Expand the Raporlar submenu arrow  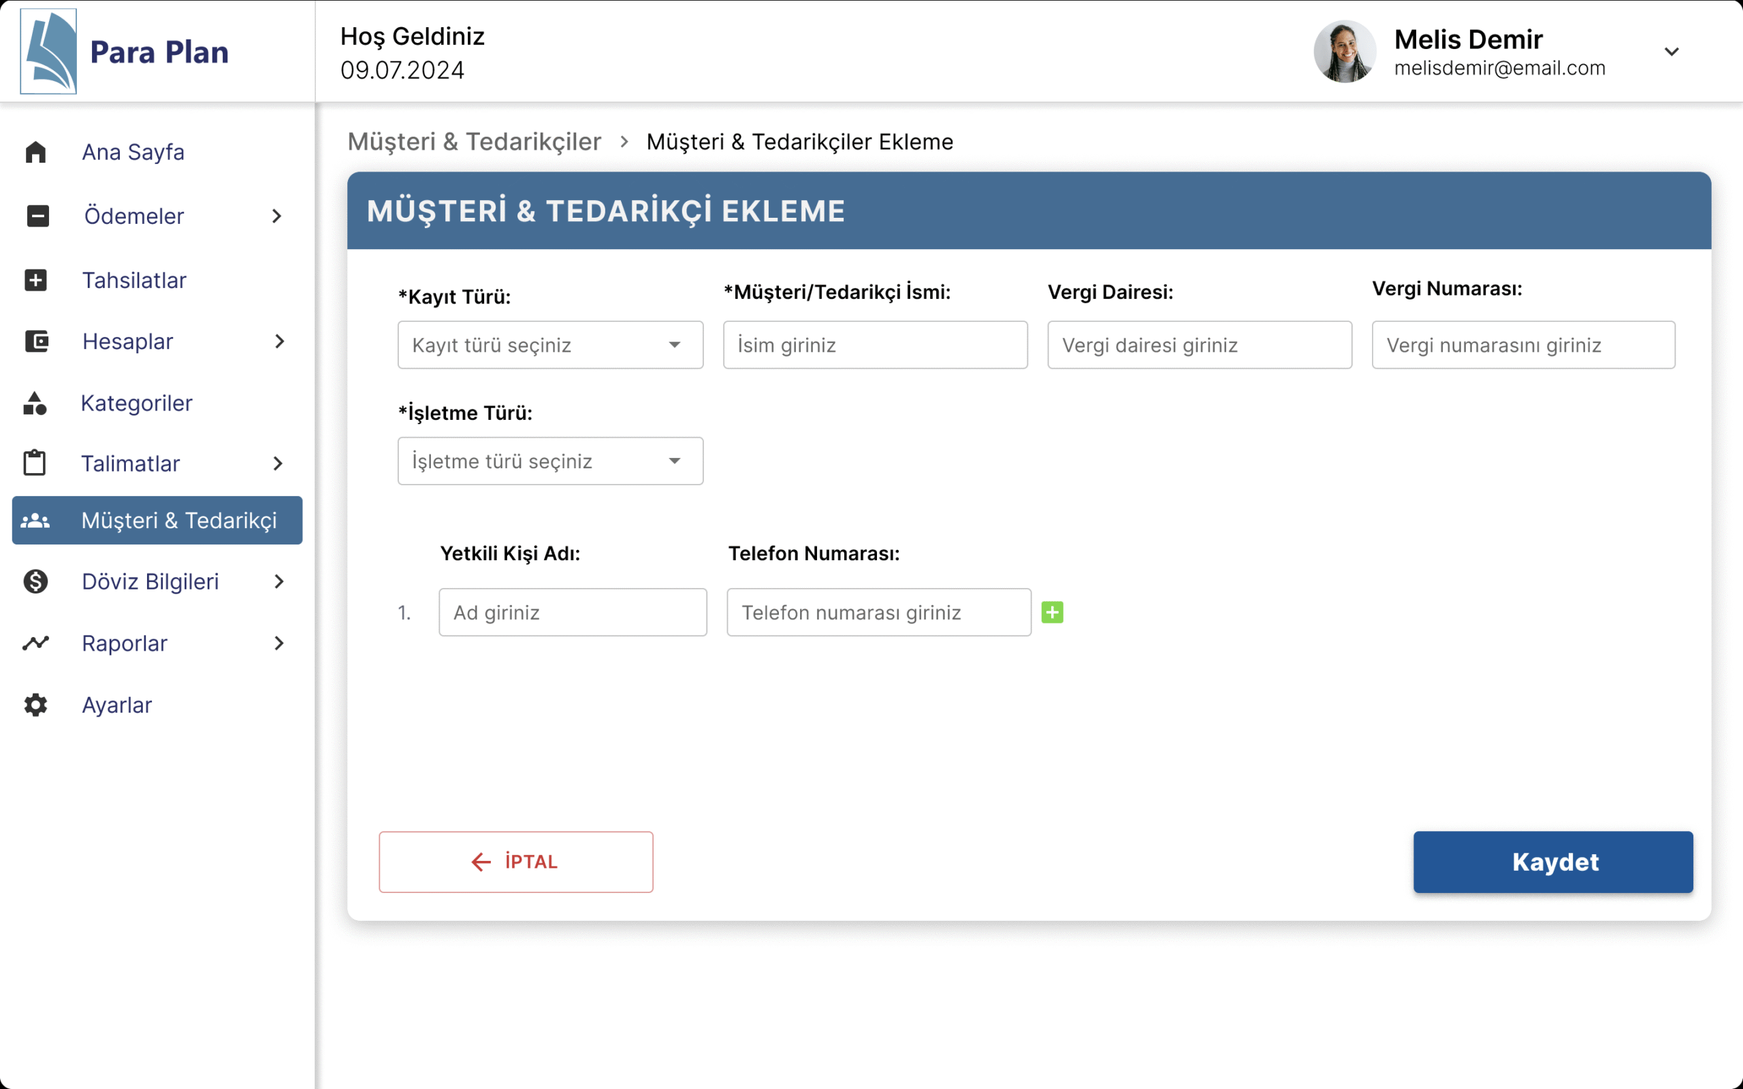coord(279,643)
